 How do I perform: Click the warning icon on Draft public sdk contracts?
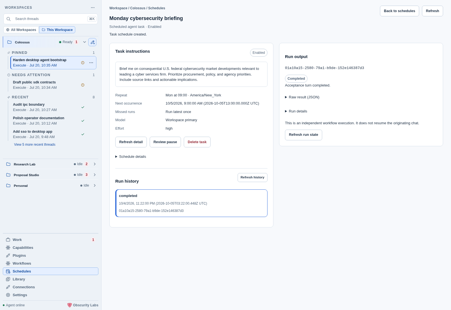click(x=83, y=85)
